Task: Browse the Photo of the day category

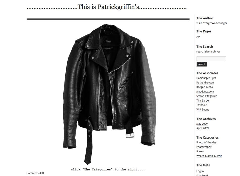Action: (206, 143)
